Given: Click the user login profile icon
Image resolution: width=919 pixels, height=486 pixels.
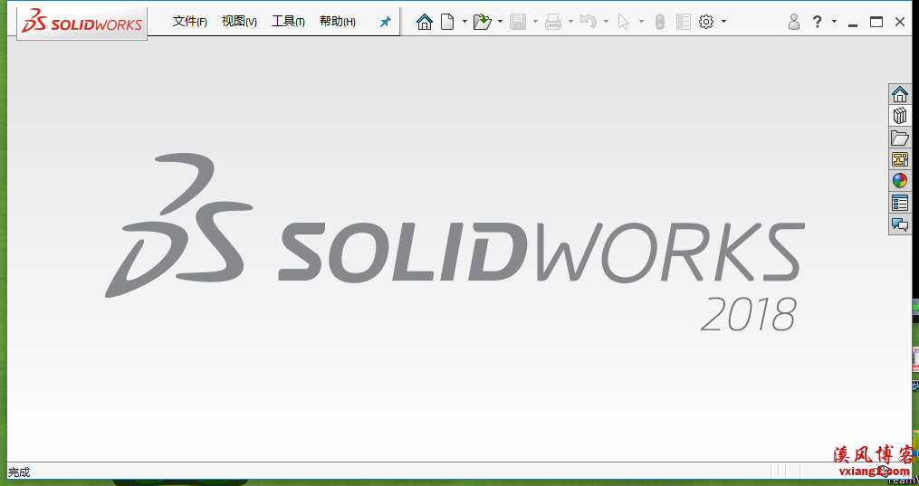Looking at the screenshot, I should pyautogui.click(x=793, y=22).
